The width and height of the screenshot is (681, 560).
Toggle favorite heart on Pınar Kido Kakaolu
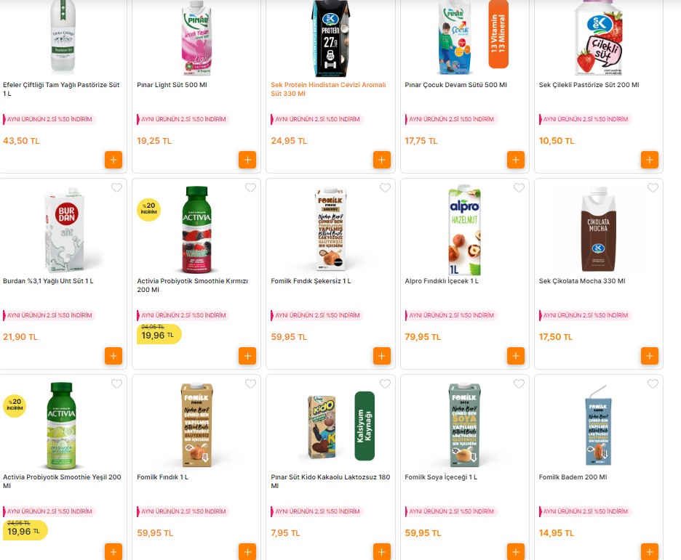(385, 384)
